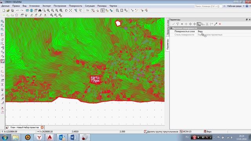This screenshot has height=141, width=251.
Task: Zoom in with the plus magnifier
Action: (48, 11)
